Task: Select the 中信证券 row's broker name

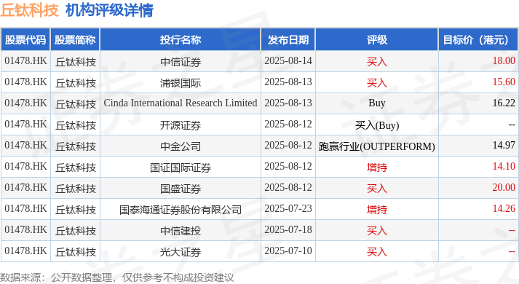Action: pos(181,62)
